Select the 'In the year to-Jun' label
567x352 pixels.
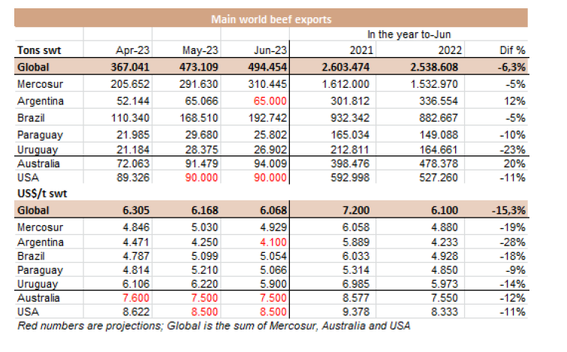click(x=408, y=35)
